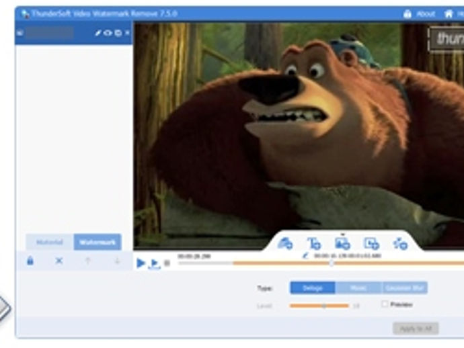Click the playhead marker on the timeline
464x348 pixels.
pyautogui.click(x=332, y=263)
